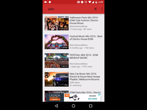The image size is (147, 110).
Task: Click the AdChoices icon on banner
Action: [100, 95]
